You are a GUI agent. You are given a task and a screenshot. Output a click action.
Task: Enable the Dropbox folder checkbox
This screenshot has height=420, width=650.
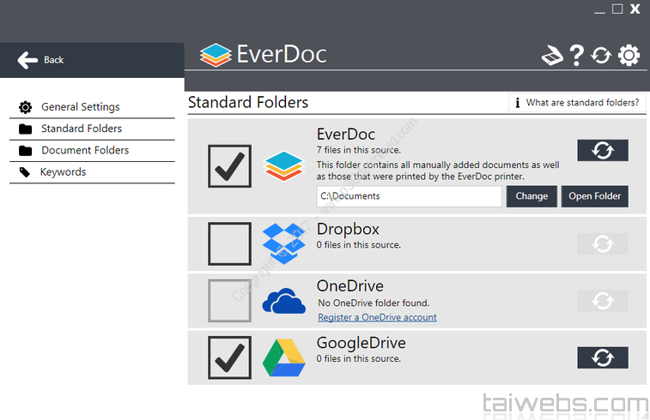pyautogui.click(x=230, y=243)
